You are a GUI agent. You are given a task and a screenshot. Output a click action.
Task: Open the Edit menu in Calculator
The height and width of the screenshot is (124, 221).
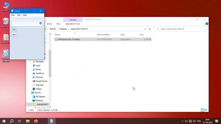(19, 15)
